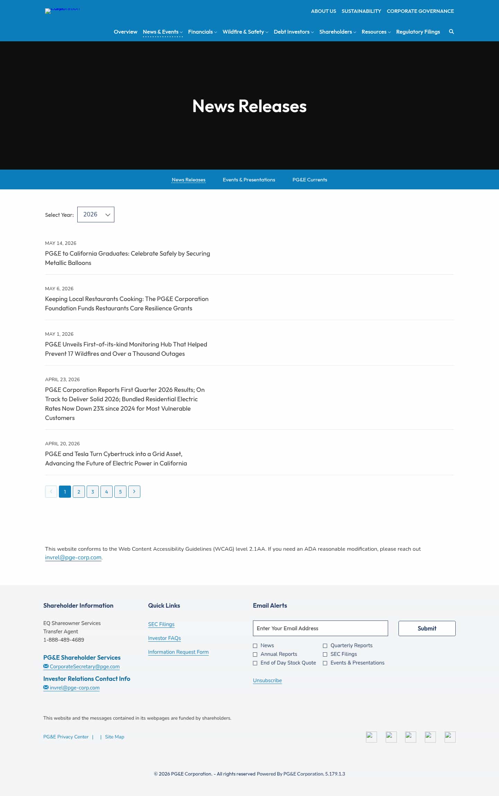Click the first social media icon in footer
This screenshot has width=499, height=796.
[x=371, y=737]
